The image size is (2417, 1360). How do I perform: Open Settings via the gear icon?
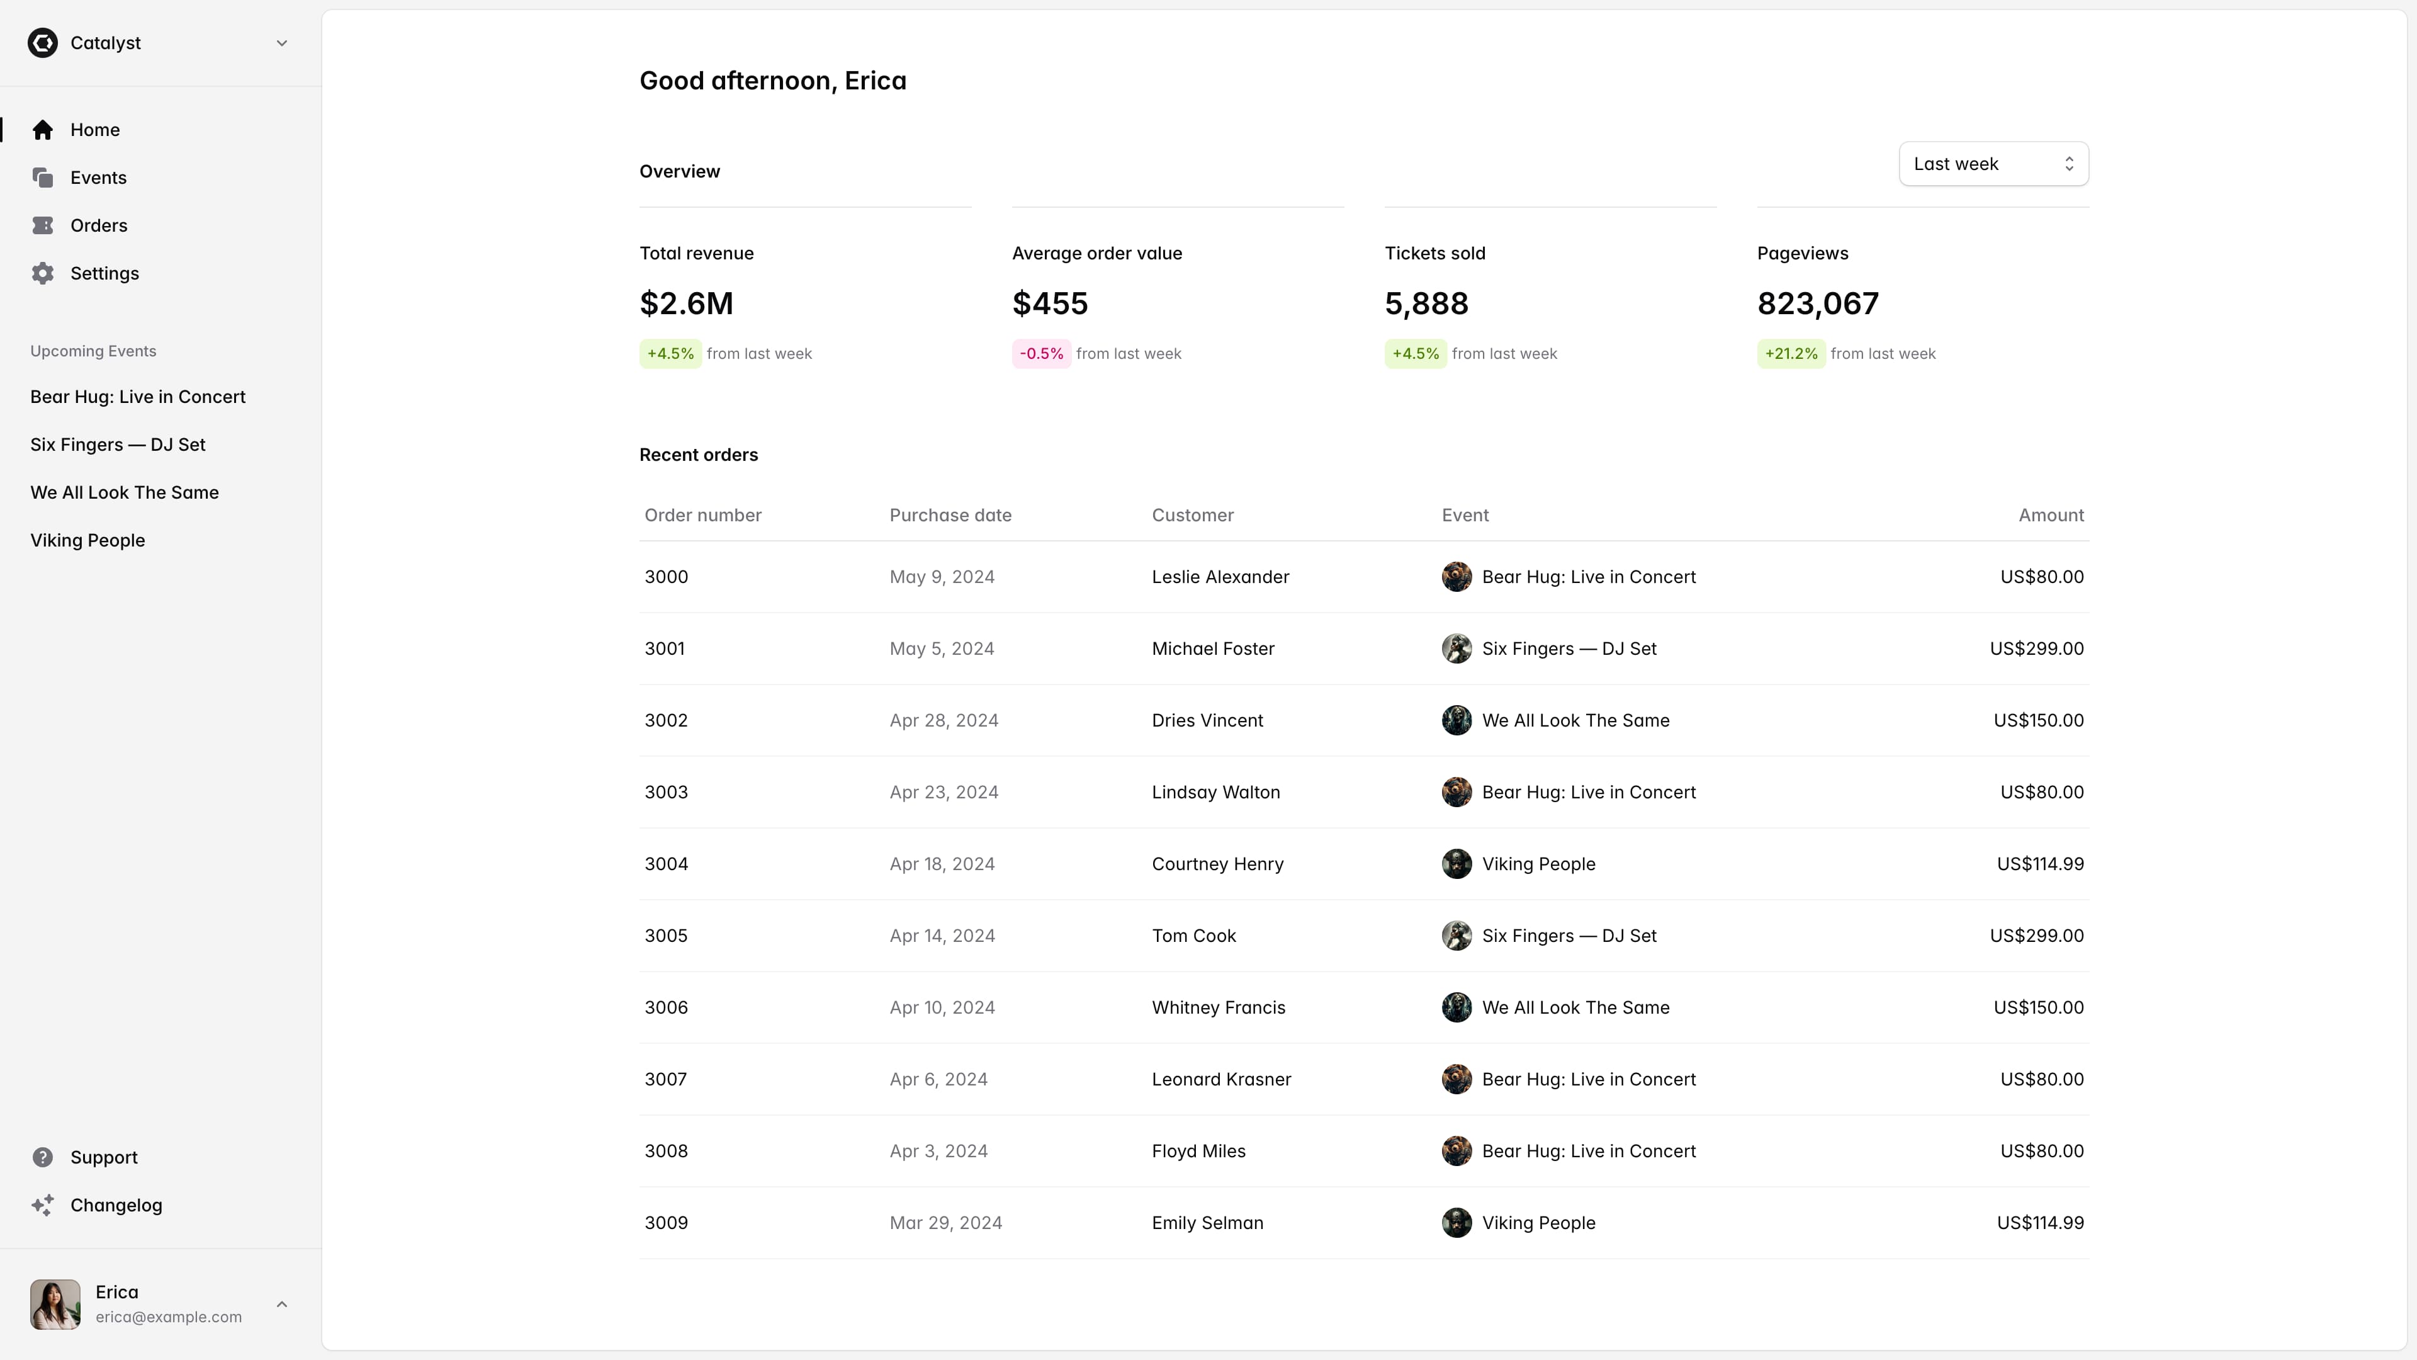coord(42,273)
